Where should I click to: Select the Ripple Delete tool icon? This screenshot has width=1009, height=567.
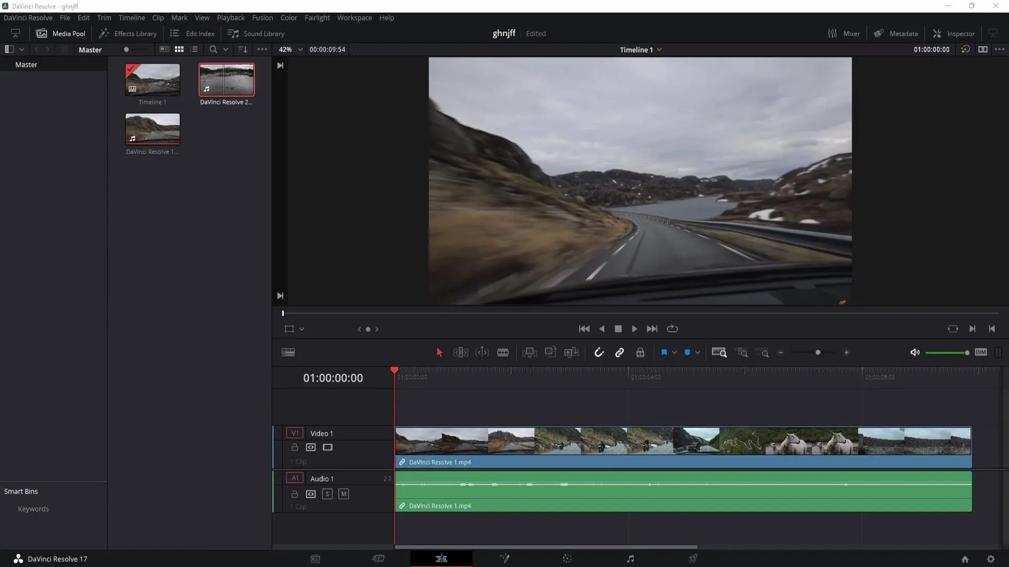coord(460,352)
